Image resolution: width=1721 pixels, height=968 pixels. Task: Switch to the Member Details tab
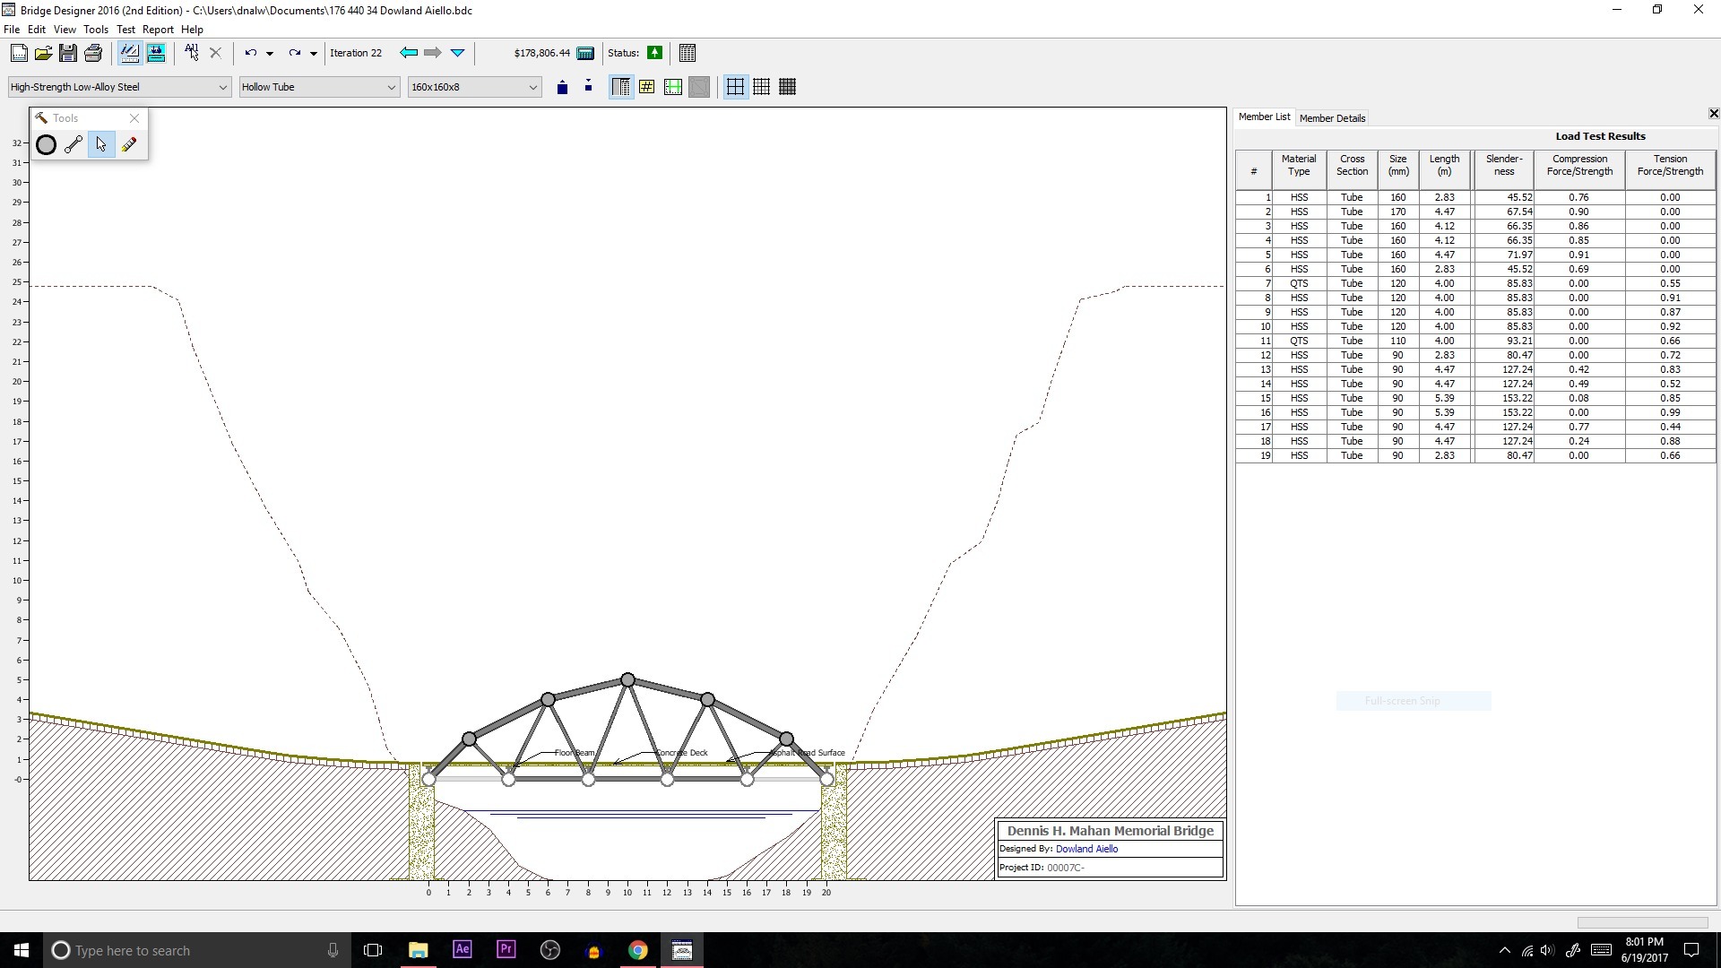[1332, 118]
